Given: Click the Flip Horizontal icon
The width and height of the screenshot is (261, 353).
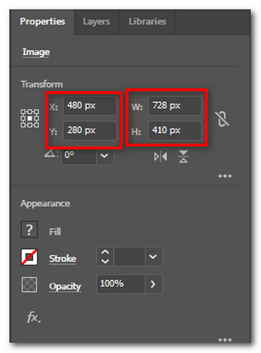Looking at the screenshot, I should click(x=160, y=156).
